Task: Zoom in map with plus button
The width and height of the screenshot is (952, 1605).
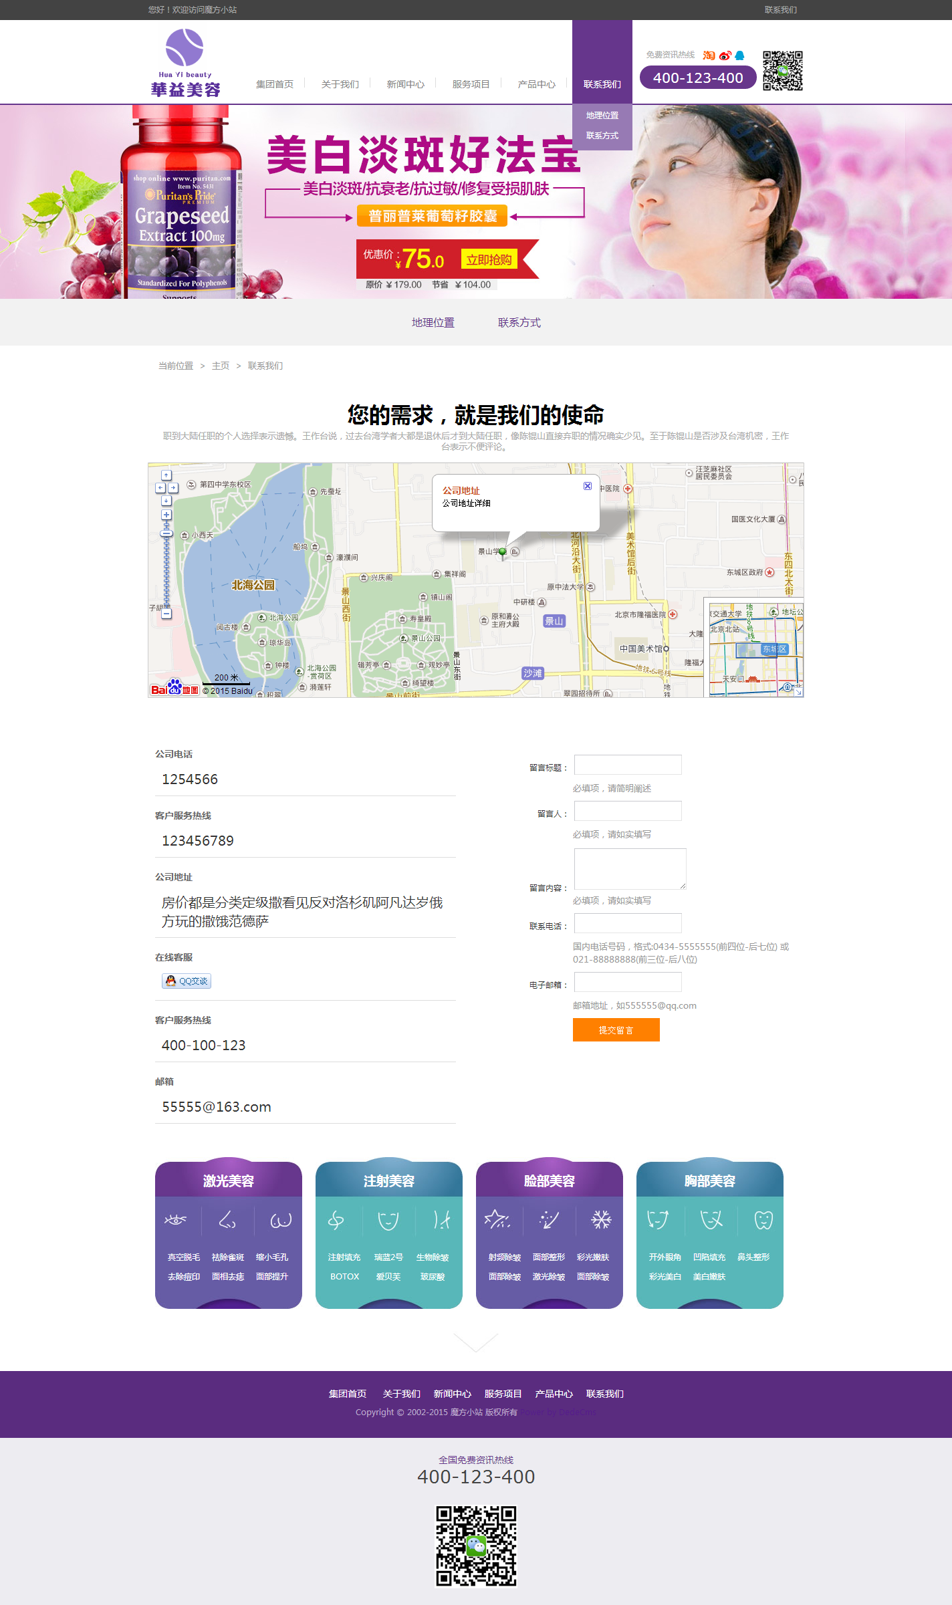Action: coord(166,515)
